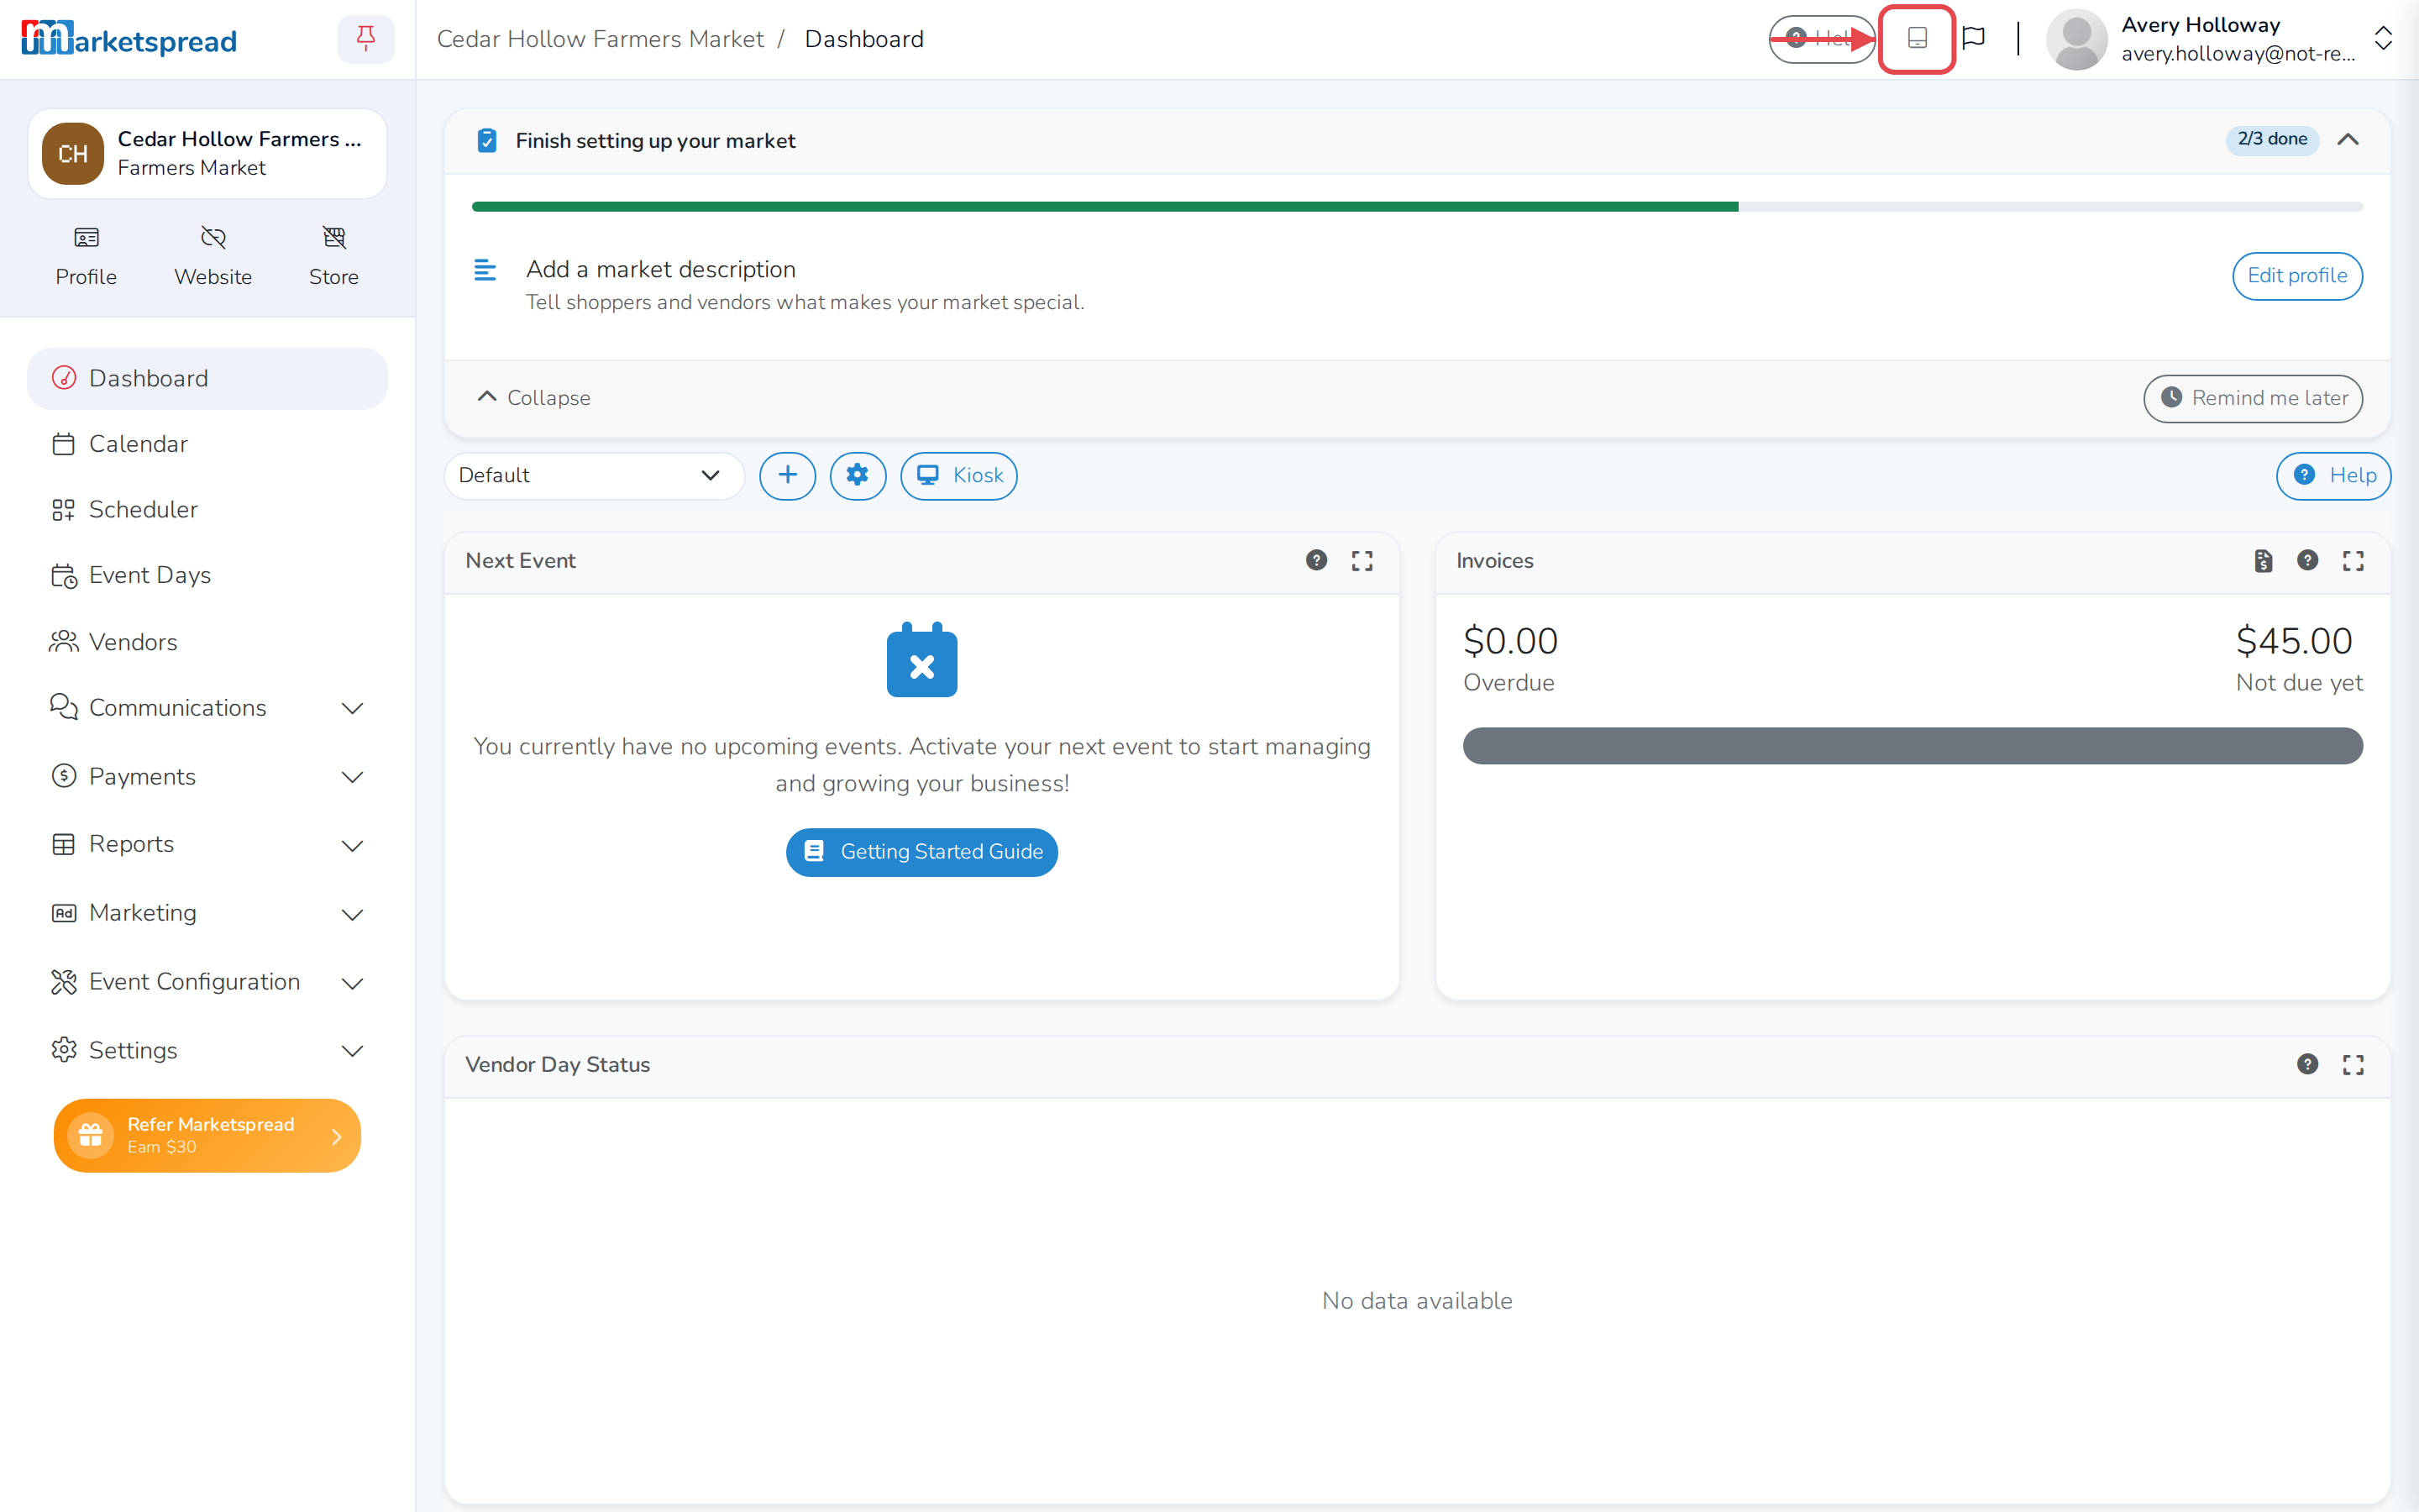
Task: Open the tablet icon in the top bar
Action: (1916, 39)
